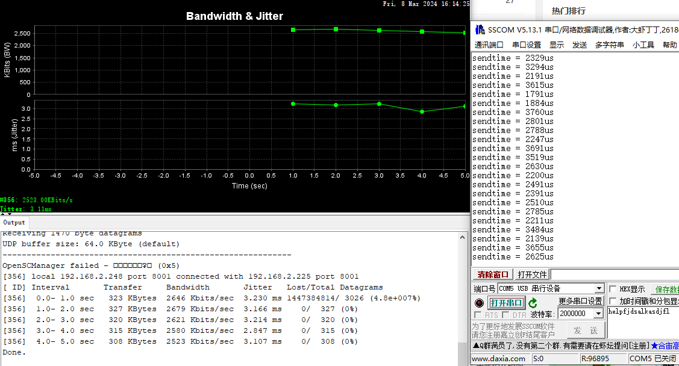Click the green refresh ports icon
This screenshot has width=679, height=366.
[533, 303]
